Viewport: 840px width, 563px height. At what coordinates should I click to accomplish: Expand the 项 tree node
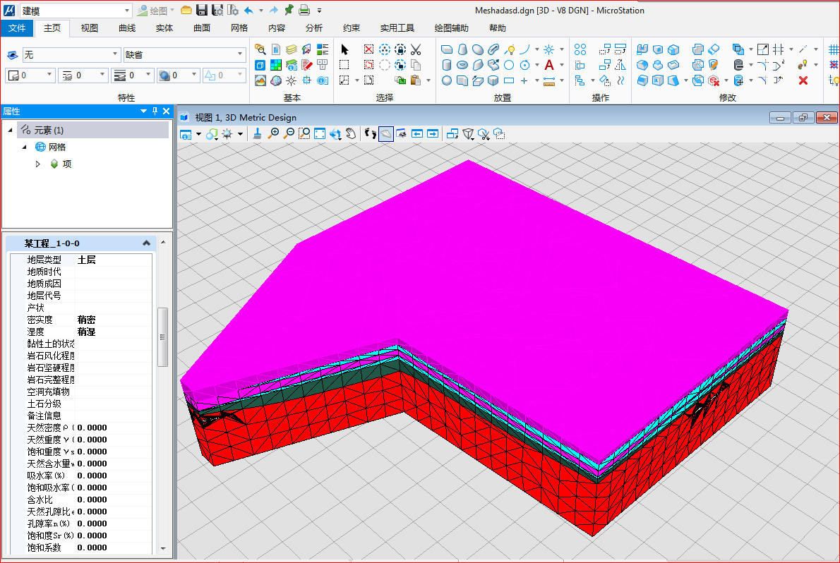click(x=37, y=164)
